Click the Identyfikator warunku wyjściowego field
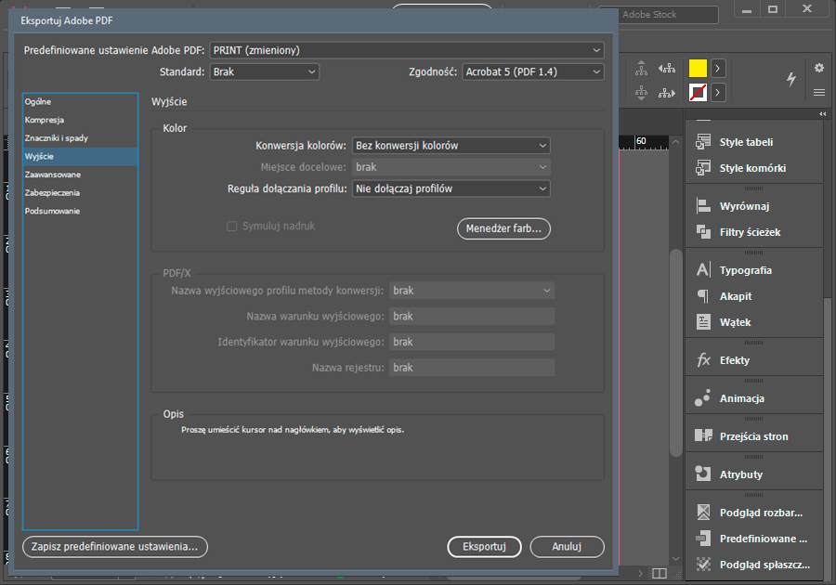 (472, 342)
